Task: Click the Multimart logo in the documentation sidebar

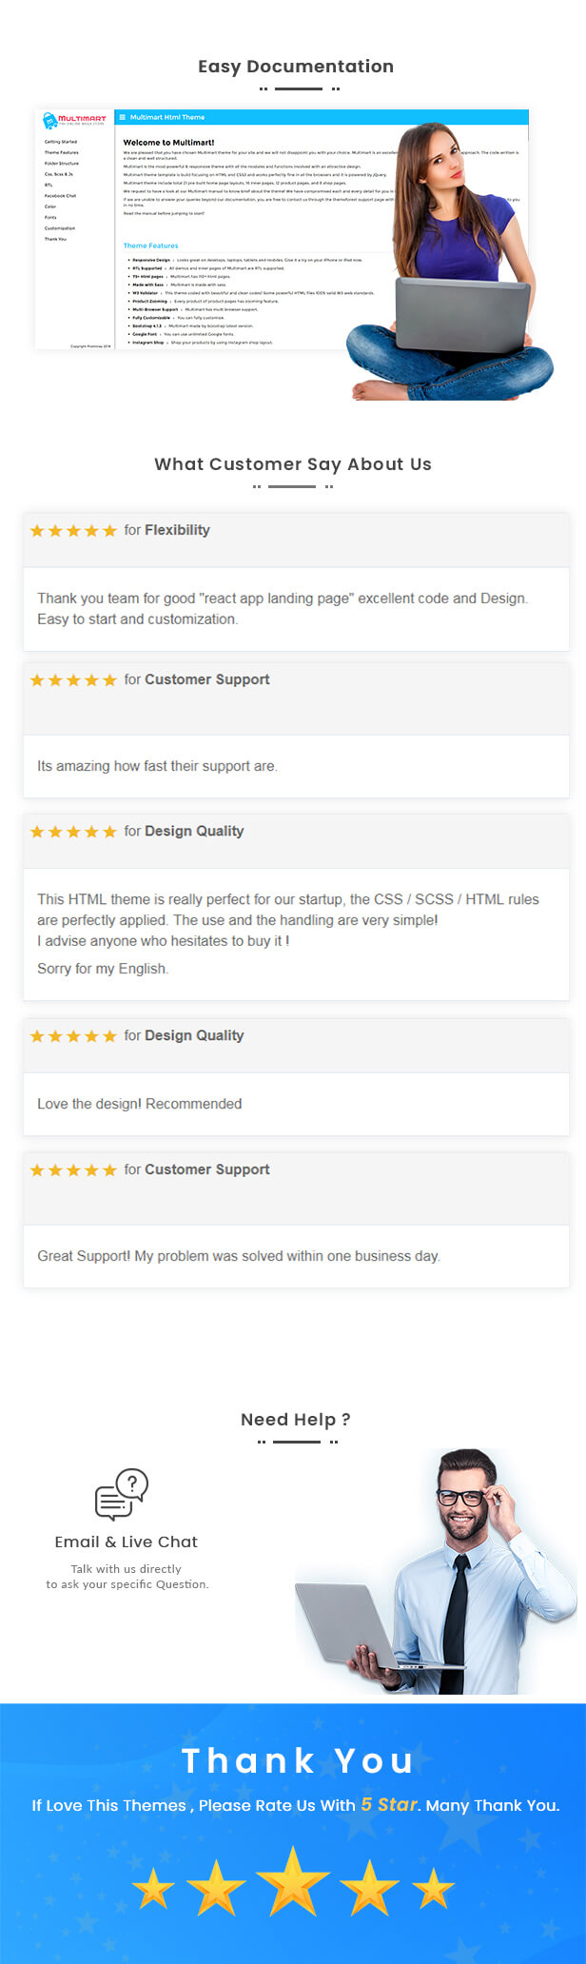Action: coord(76,120)
